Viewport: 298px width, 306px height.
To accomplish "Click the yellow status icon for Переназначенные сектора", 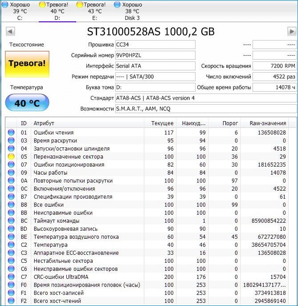I will click(11, 157).
